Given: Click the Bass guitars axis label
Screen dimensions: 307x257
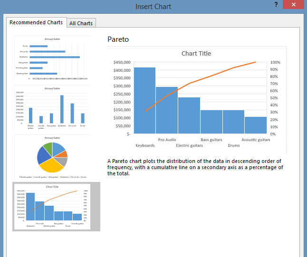Looking at the screenshot, I should coord(211,140).
